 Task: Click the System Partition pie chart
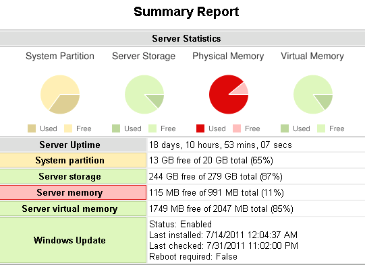(60, 94)
